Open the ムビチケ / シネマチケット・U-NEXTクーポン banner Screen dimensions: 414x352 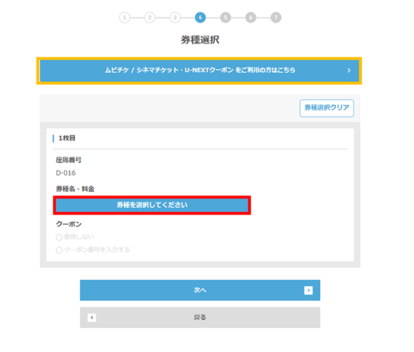pyautogui.click(x=200, y=70)
